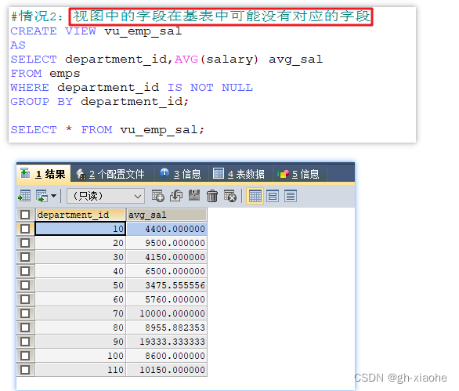Check the row for department 80

click(x=25, y=328)
